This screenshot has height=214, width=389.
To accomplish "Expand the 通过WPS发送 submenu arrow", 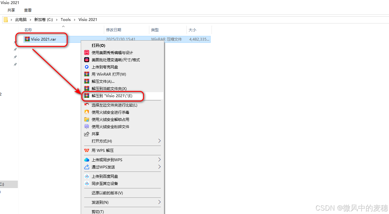I will [x=159, y=167].
